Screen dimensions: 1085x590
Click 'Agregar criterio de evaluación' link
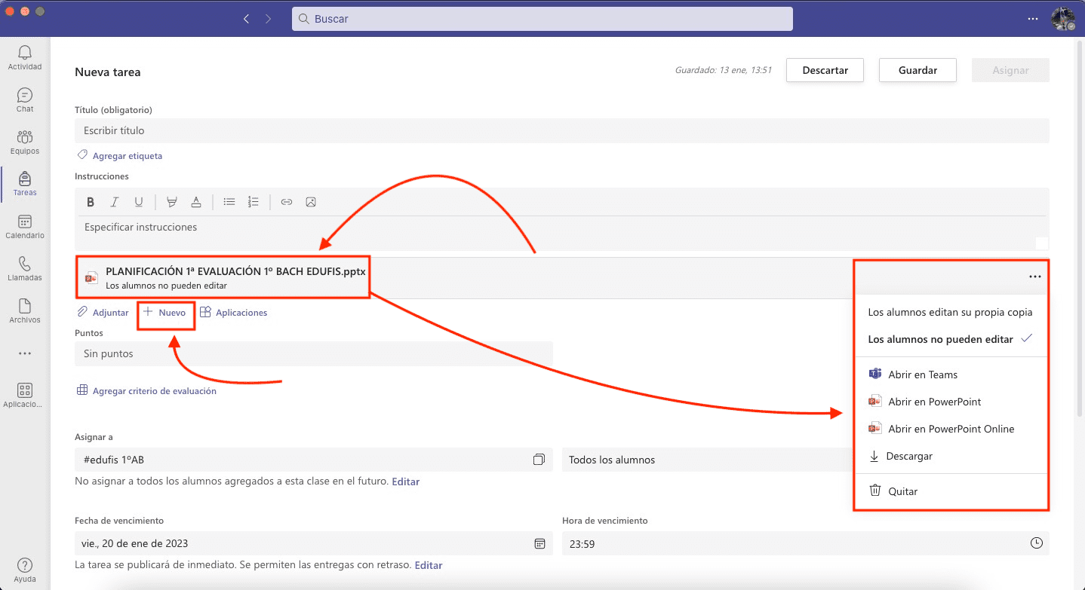(154, 391)
